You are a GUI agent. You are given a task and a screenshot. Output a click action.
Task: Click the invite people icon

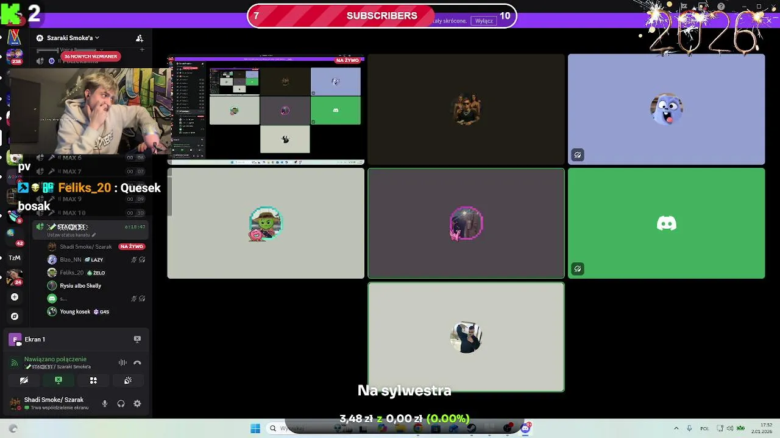pyautogui.click(x=140, y=38)
